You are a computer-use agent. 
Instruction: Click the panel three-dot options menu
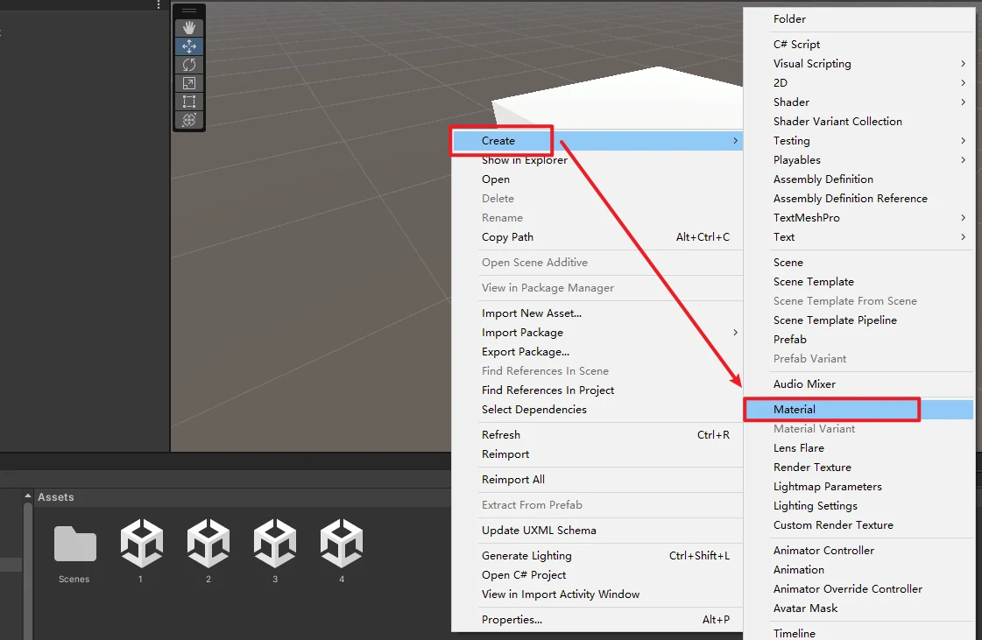coord(159,5)
